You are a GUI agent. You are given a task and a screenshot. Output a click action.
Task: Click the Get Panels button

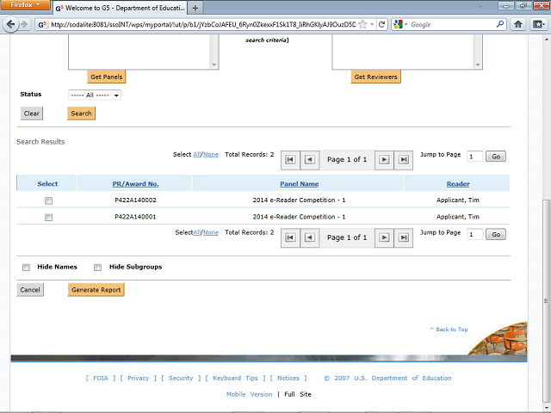point(107,77)
